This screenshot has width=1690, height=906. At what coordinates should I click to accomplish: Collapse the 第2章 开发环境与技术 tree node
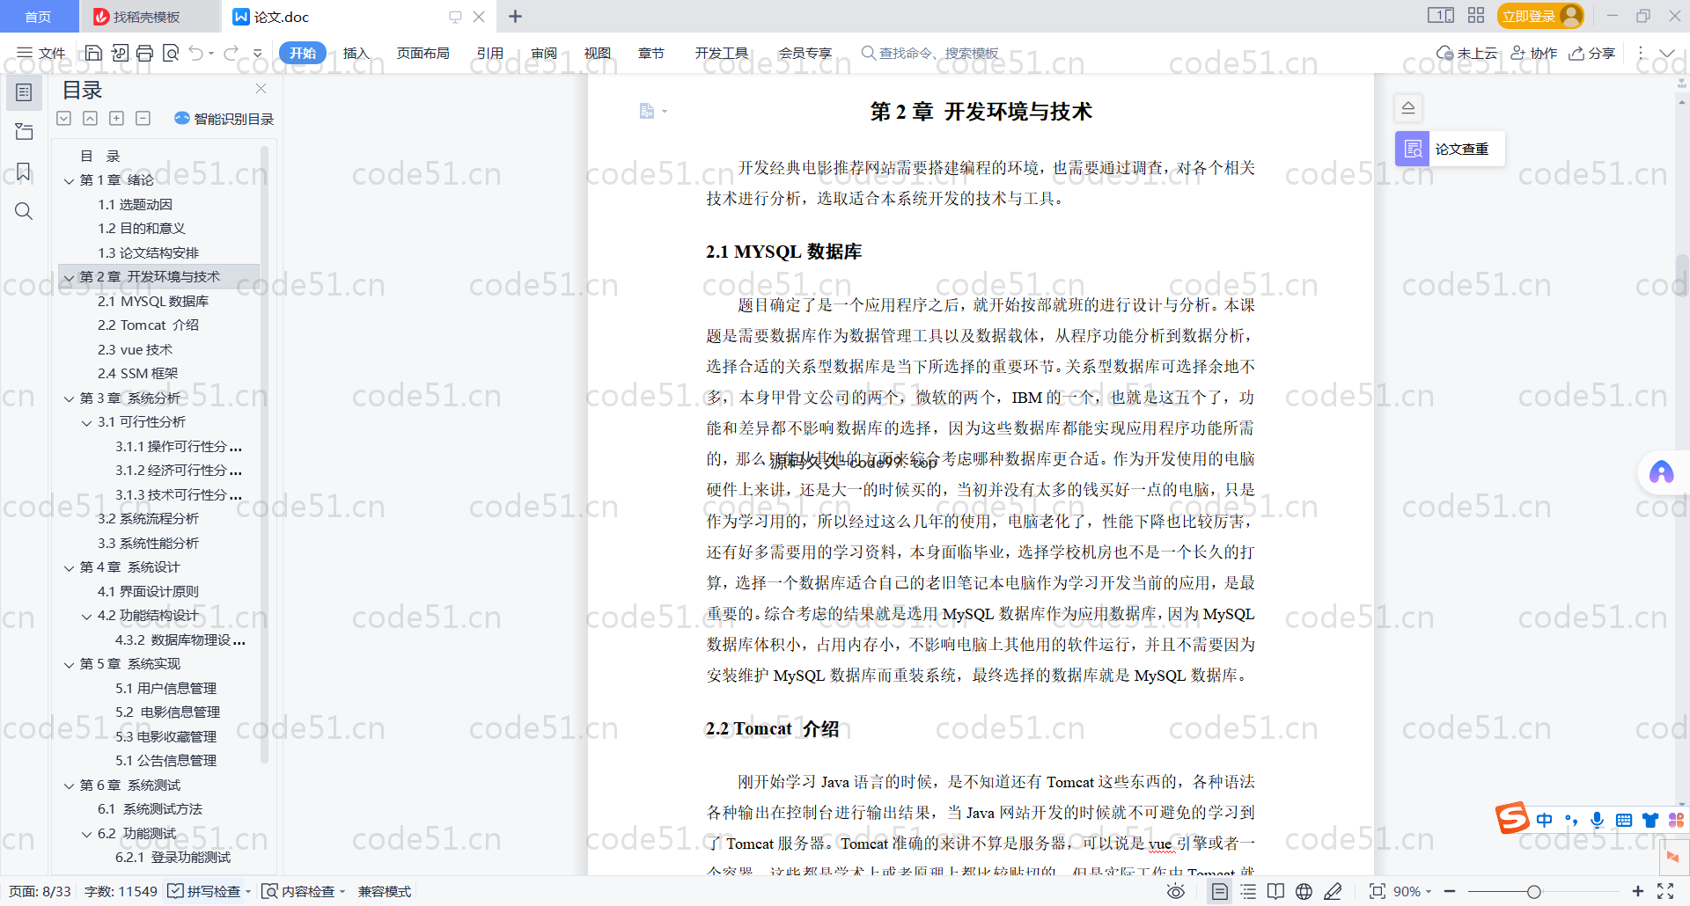69,277
